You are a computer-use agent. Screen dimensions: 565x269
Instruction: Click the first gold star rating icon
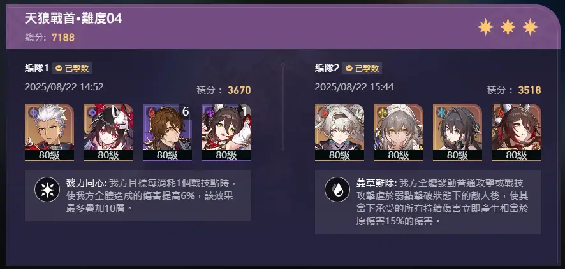[x=485, y=27]
